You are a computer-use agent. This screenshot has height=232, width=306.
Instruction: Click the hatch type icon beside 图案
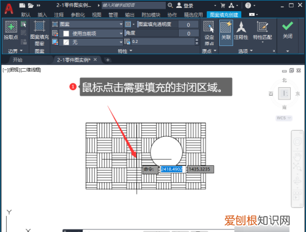click(x=55, y=25)
